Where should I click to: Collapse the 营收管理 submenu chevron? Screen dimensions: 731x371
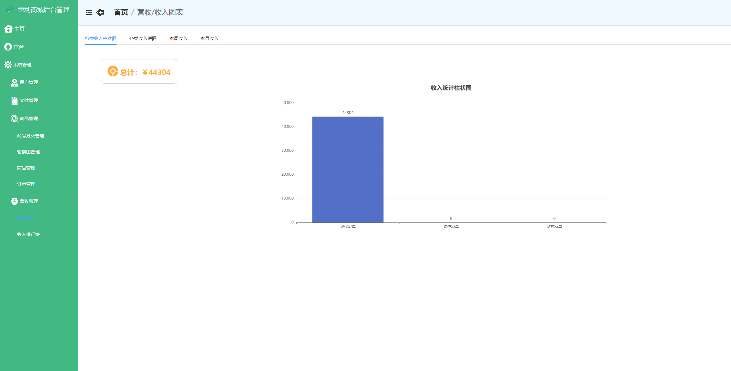[x=70, y=201]
